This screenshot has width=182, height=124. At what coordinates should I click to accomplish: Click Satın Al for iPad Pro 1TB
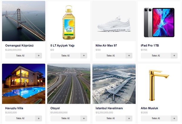(156, 56)
